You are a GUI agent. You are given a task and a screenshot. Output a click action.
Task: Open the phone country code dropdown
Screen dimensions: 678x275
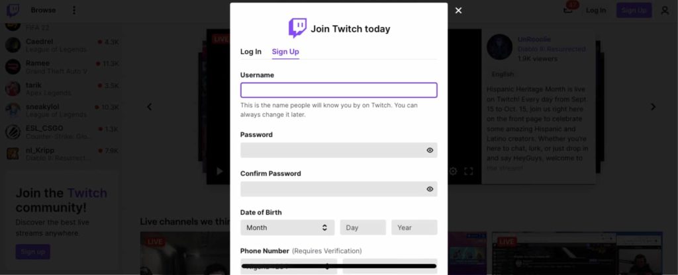click(x=289, y=266)
